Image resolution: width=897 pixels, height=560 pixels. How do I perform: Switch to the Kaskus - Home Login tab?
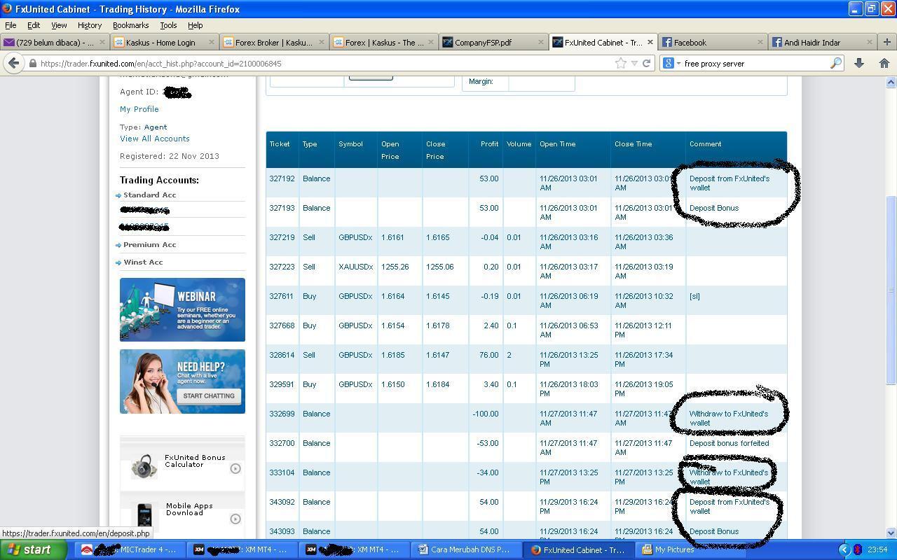pyautogui.click(x=164, y=42)
